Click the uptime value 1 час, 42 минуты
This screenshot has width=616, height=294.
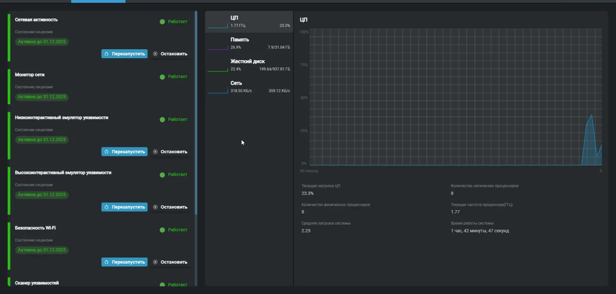(x=480, y=231)
